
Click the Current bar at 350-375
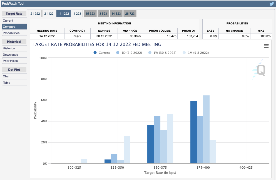tap(150, 144)
